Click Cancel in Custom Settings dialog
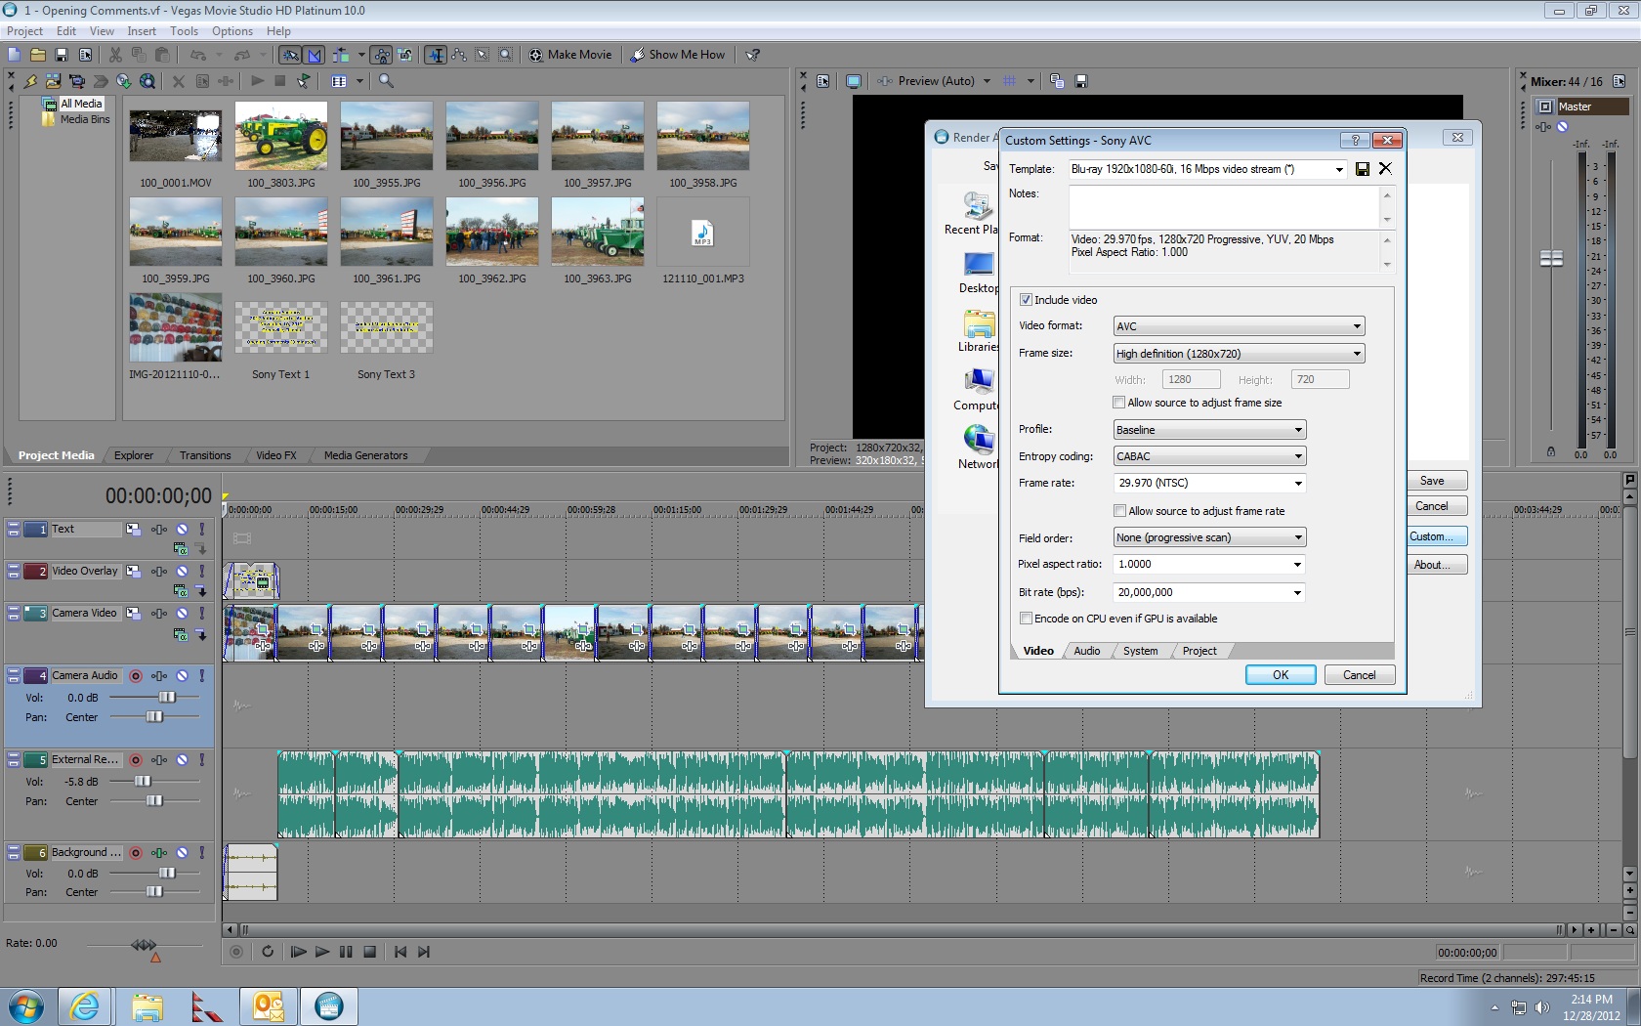Viewport: 1641px width, 1026px height. pyautogui.click(x=1359, y=675)
